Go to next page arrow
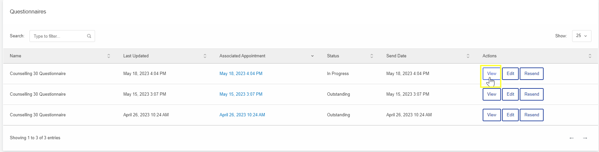Screen dimensions: 599x152 pos(585,138)
